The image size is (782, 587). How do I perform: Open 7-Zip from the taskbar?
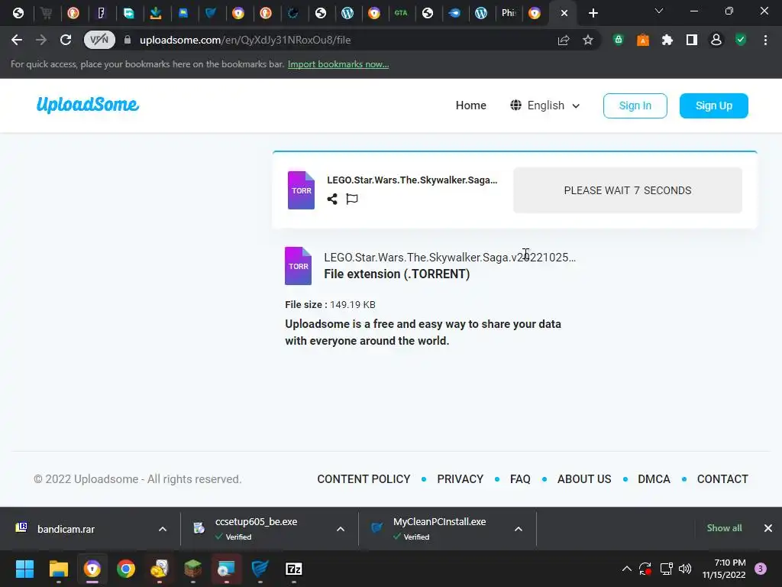[294, 569]
